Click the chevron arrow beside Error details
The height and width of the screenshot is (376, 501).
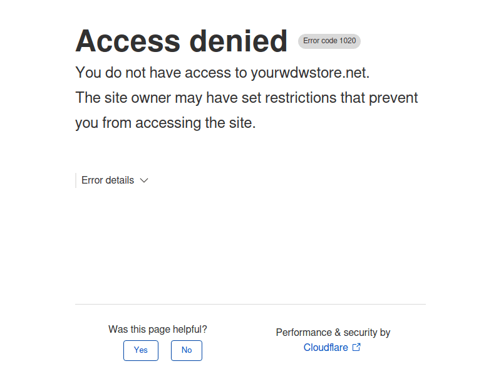[x=144, y=180]
